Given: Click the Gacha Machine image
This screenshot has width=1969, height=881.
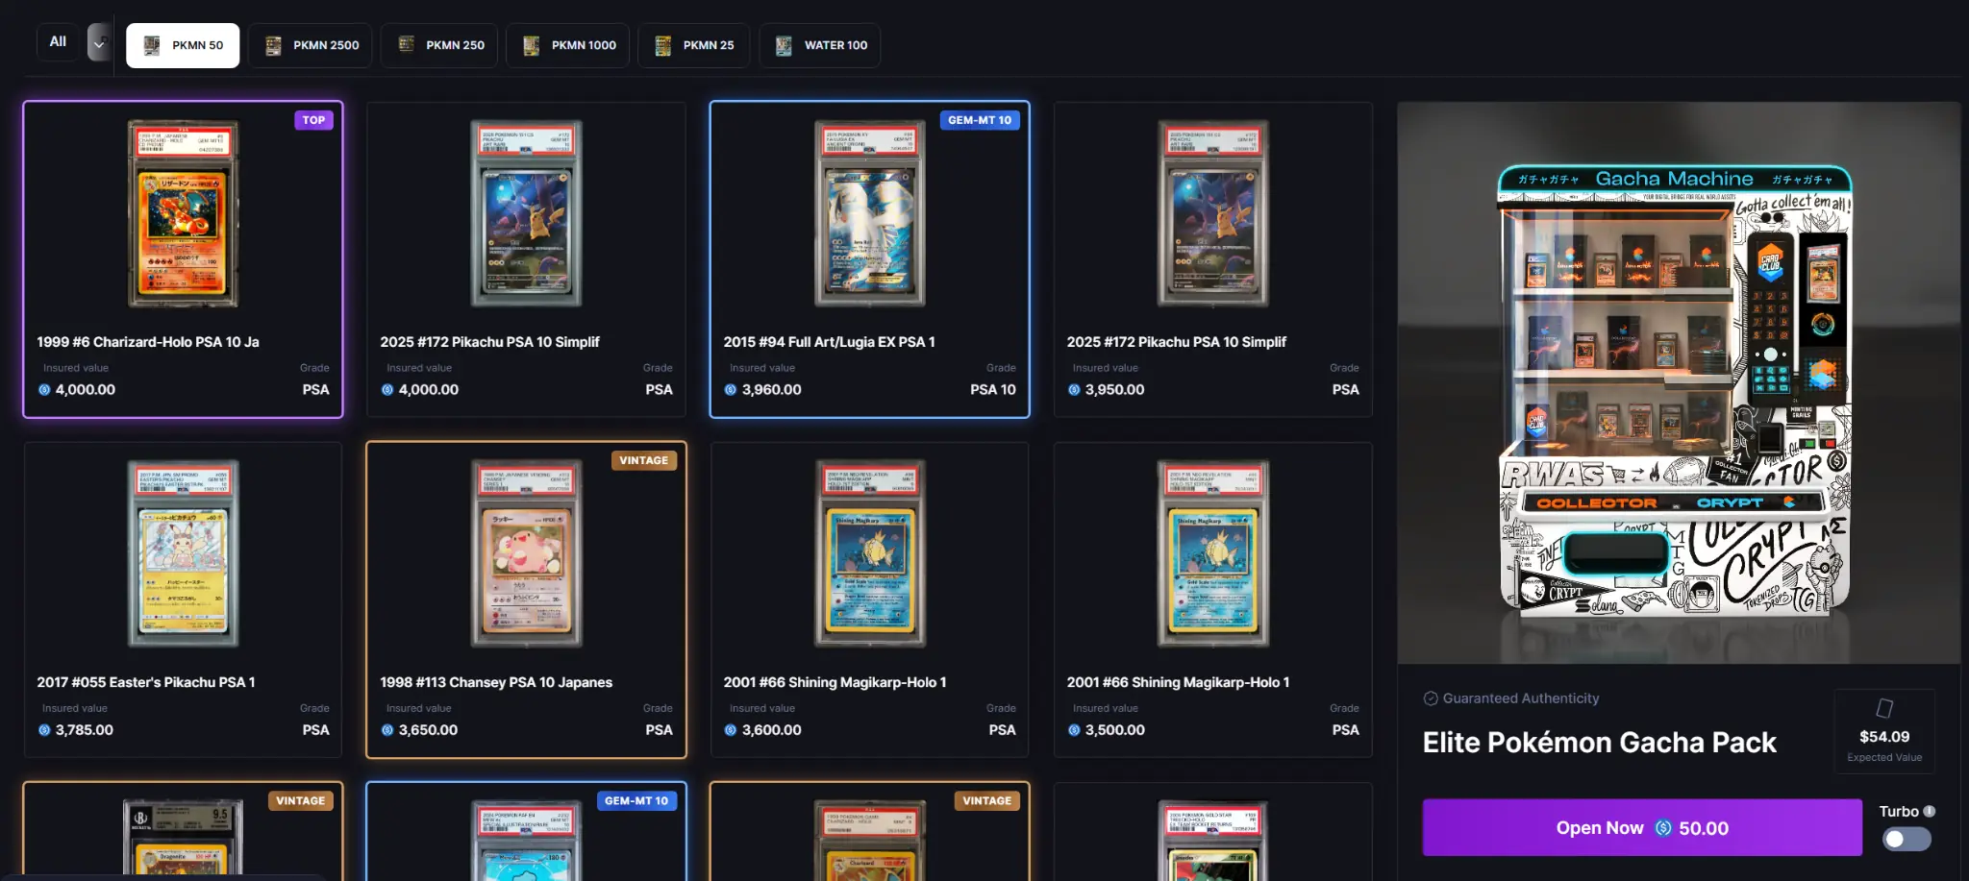Looking at the screenshot, I should pyautogui.click(x=1678, y=383).
